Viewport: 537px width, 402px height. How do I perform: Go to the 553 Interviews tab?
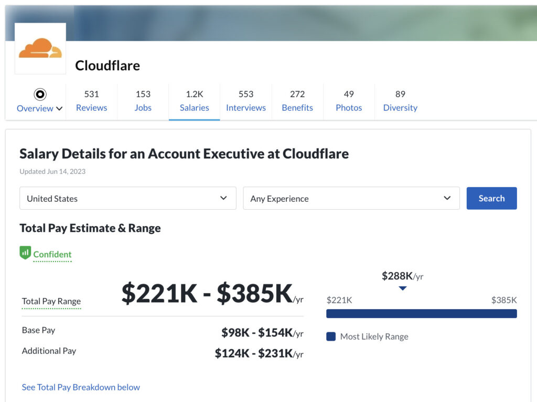(246, 101)
